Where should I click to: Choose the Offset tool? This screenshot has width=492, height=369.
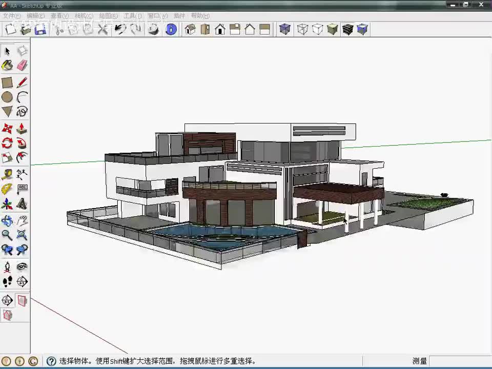point(22,157)
